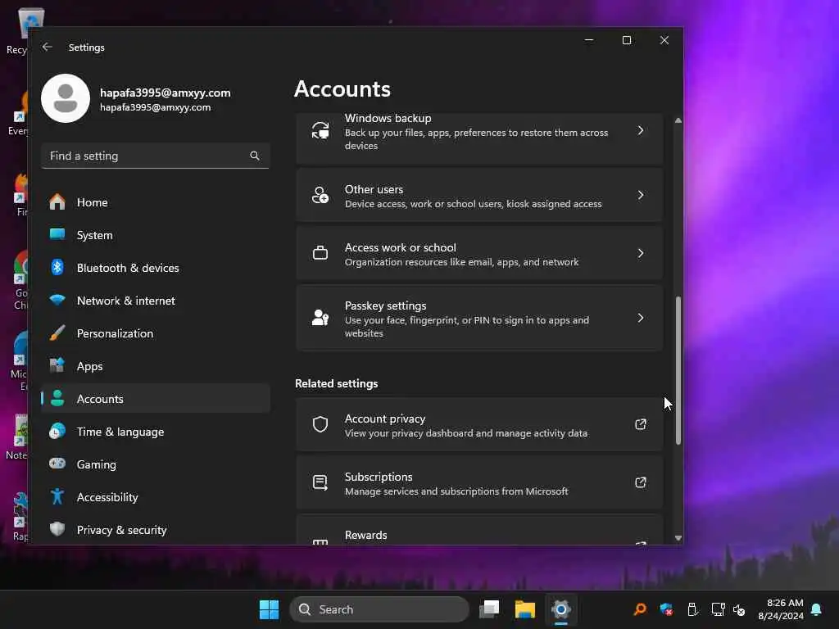This screenshot has width=839, height=629.
Task: Open File Explorer from the taskbar
Action: (525, 609)
